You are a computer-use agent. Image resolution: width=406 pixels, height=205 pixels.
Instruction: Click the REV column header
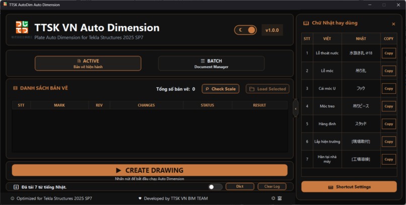point(99,105)
